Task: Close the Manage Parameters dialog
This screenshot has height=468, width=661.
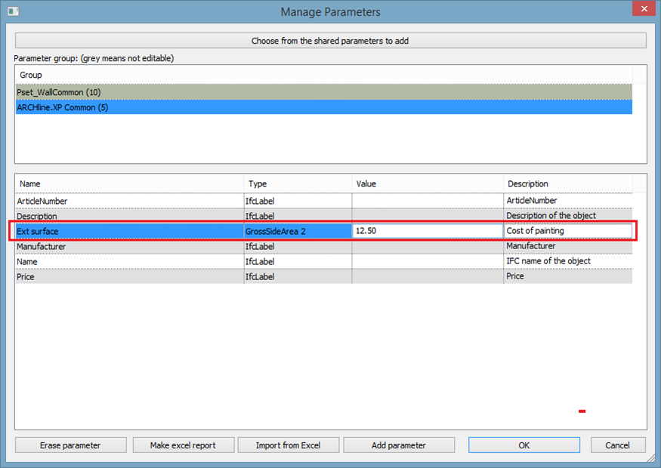Action: 642,10
